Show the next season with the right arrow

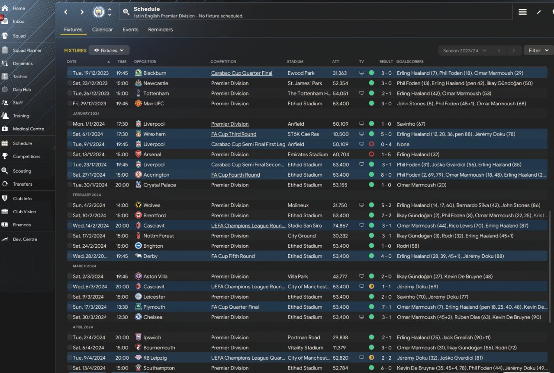tap(514, 51)
